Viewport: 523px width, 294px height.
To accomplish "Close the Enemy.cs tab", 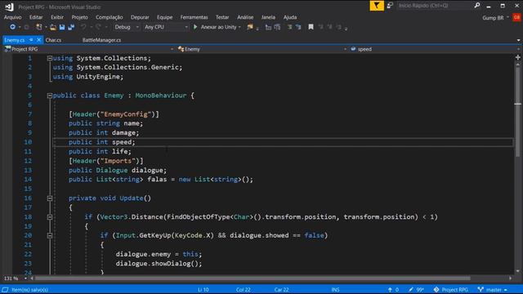I will click(38, 40).
